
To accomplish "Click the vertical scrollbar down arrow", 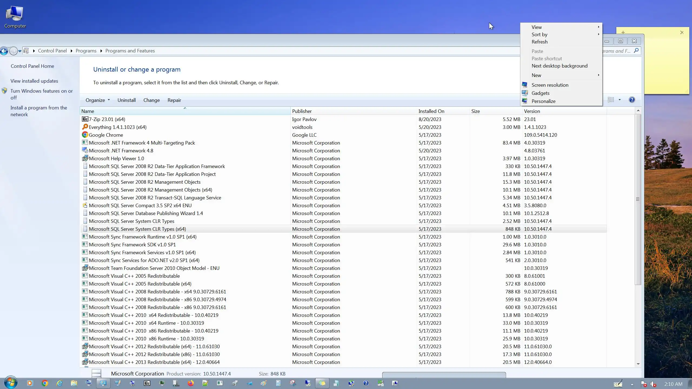I will pyautogui.click(x=638, y=364).
